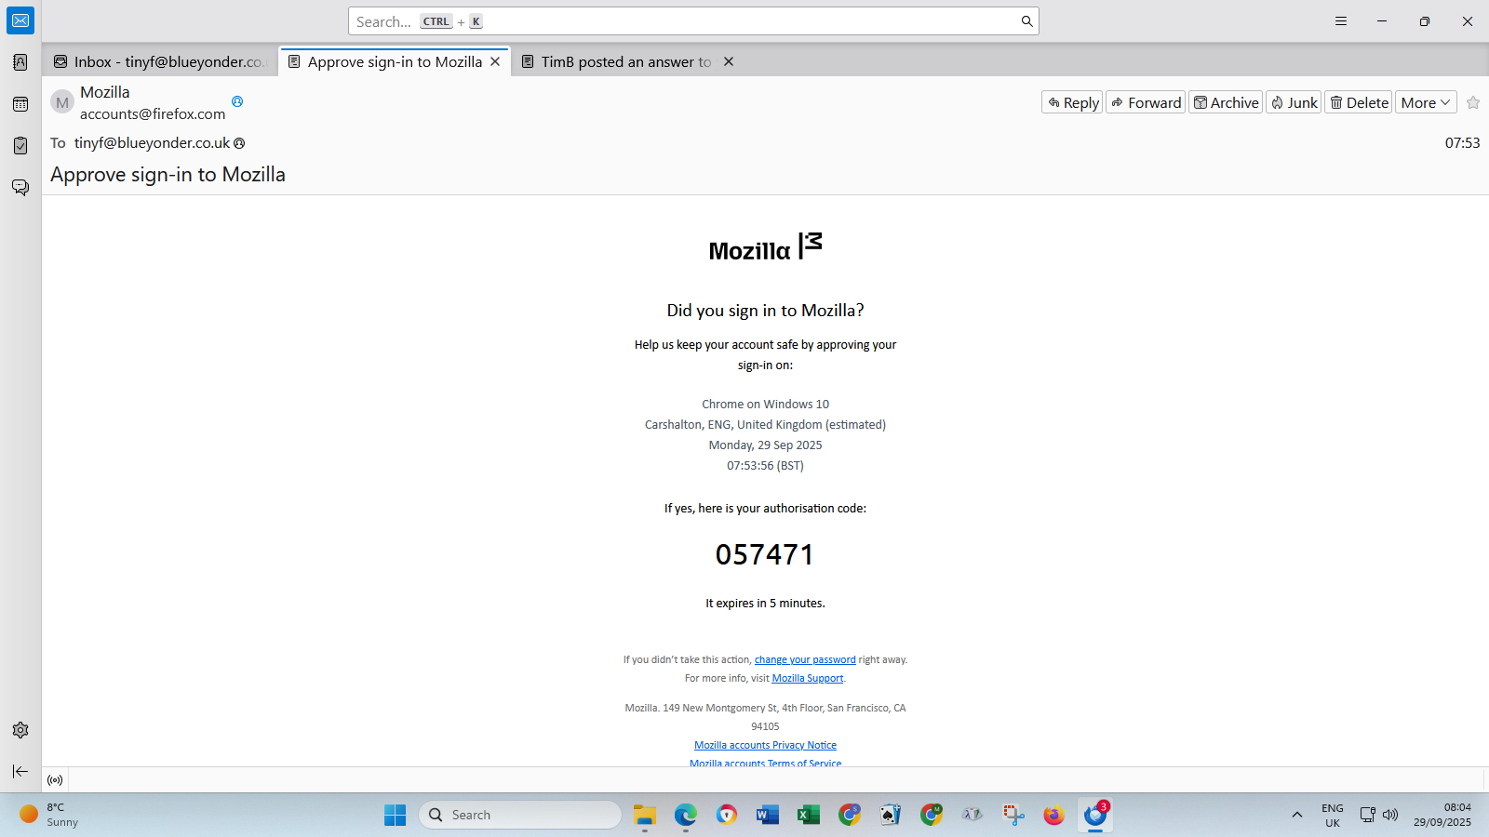Star this message
Image resolution: width=1489 pixels, height=837 pixels.
pos(1473,102)
